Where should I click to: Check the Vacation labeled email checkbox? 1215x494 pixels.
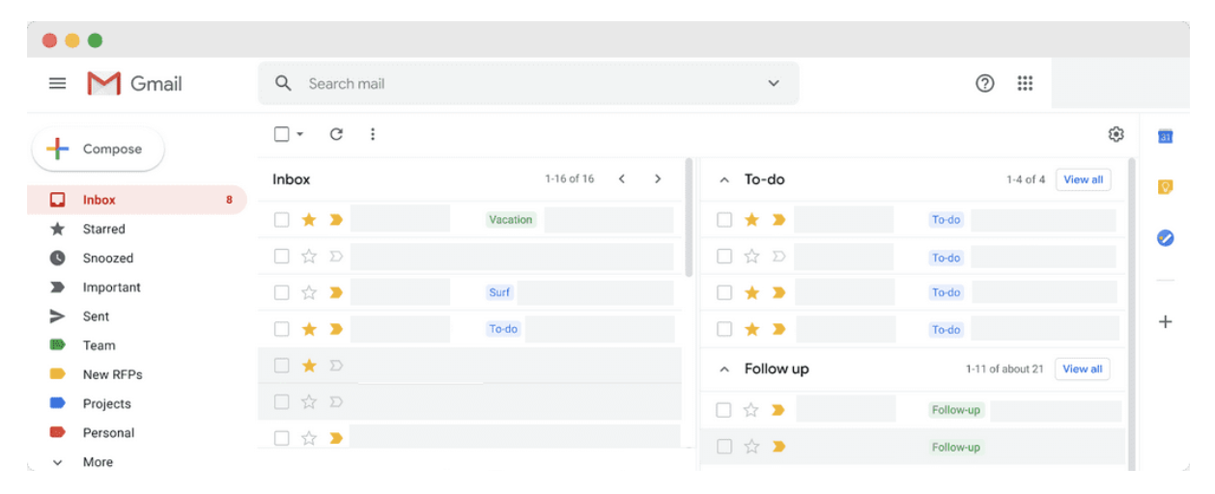coord(282,220)
